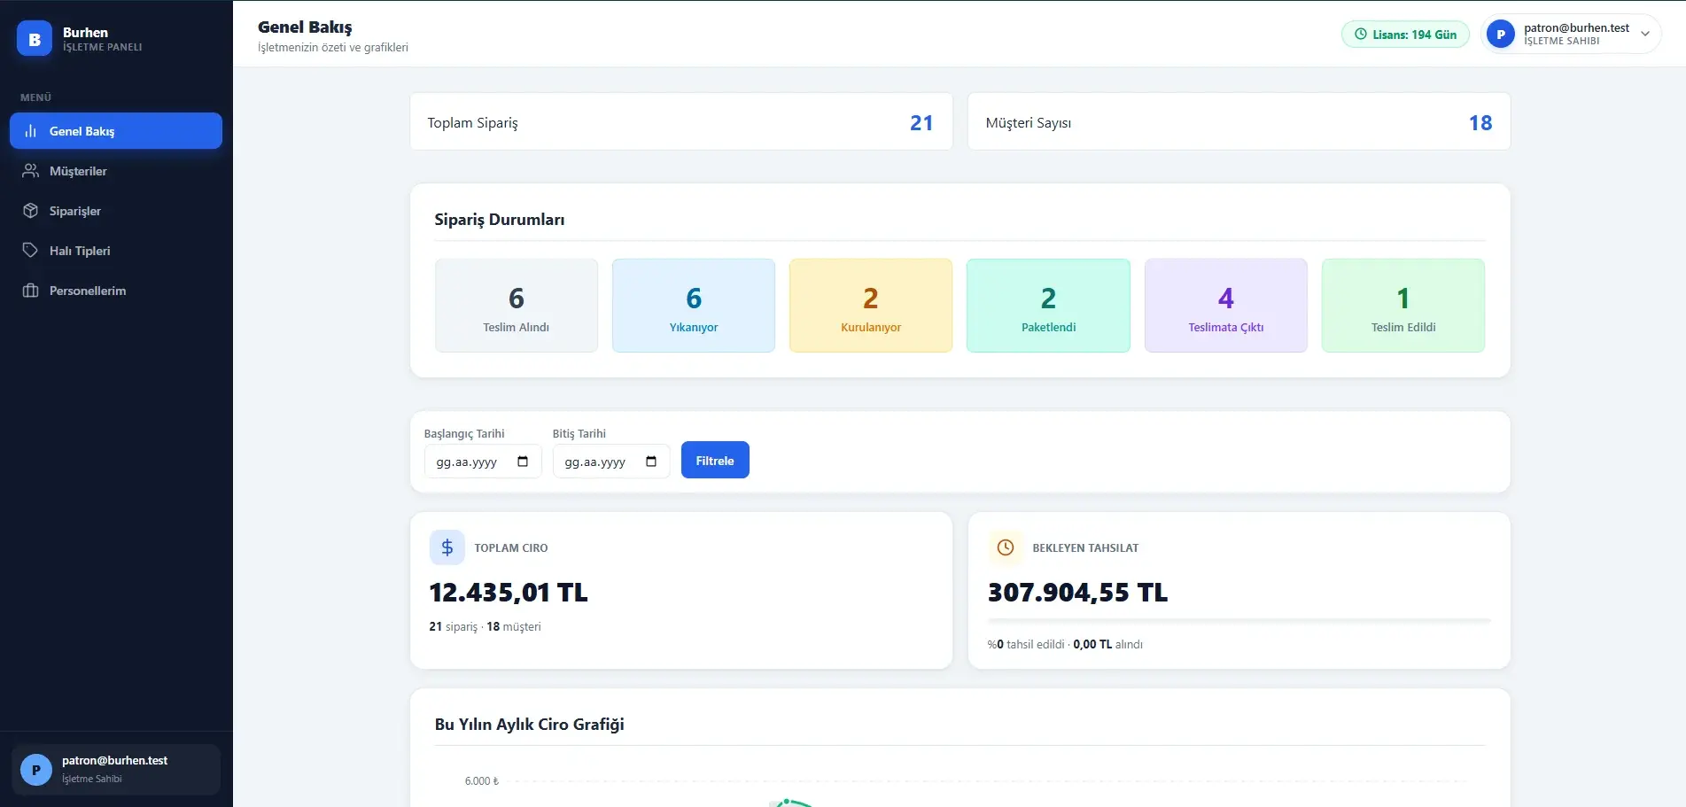Click the Burhen logo icon
The width and height of the screenshot is (1686, 807).
(35, 39)
